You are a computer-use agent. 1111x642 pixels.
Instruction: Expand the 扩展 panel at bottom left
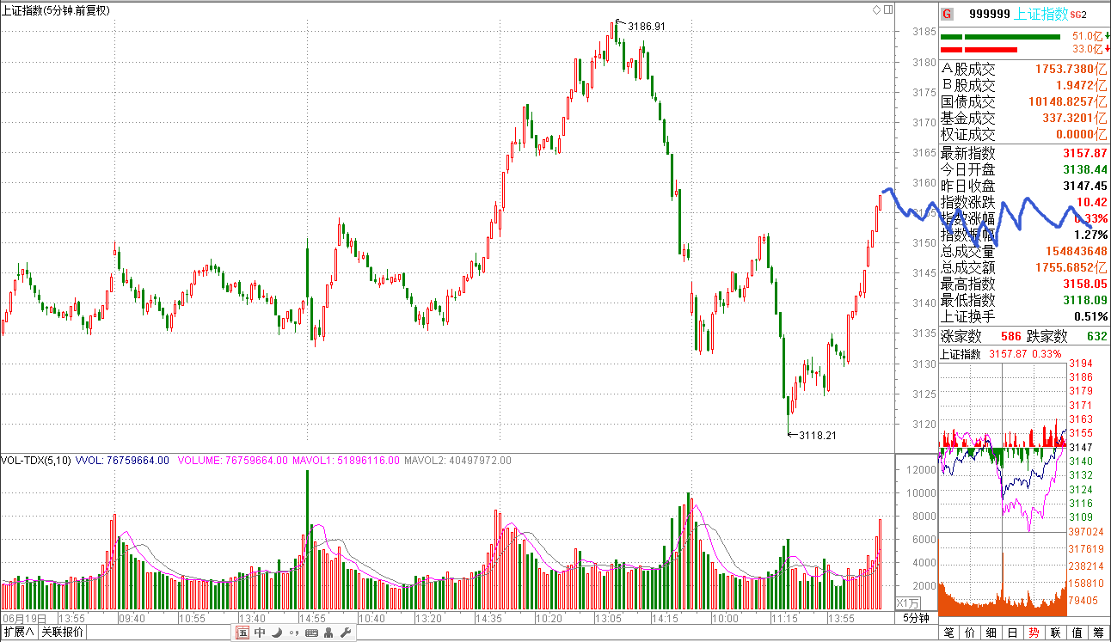click(x=18, y=633)
